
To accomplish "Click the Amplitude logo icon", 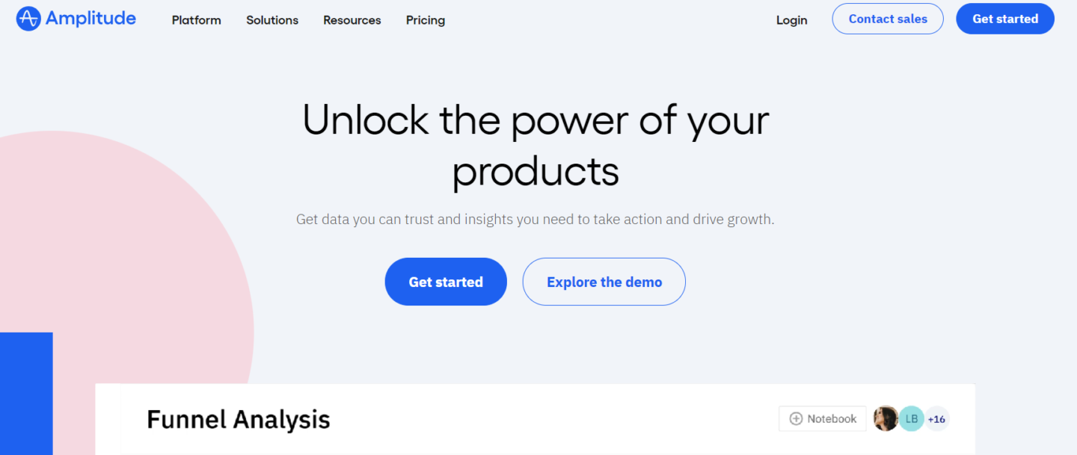I will (x=27, y=18).
